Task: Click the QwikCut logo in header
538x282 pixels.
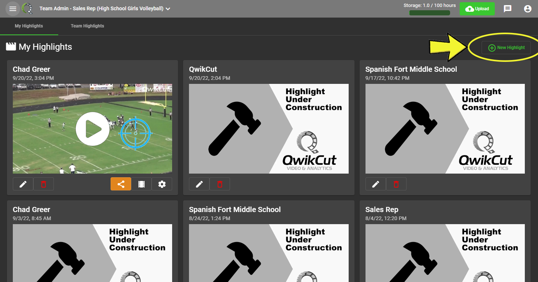Action: [27, 8]
